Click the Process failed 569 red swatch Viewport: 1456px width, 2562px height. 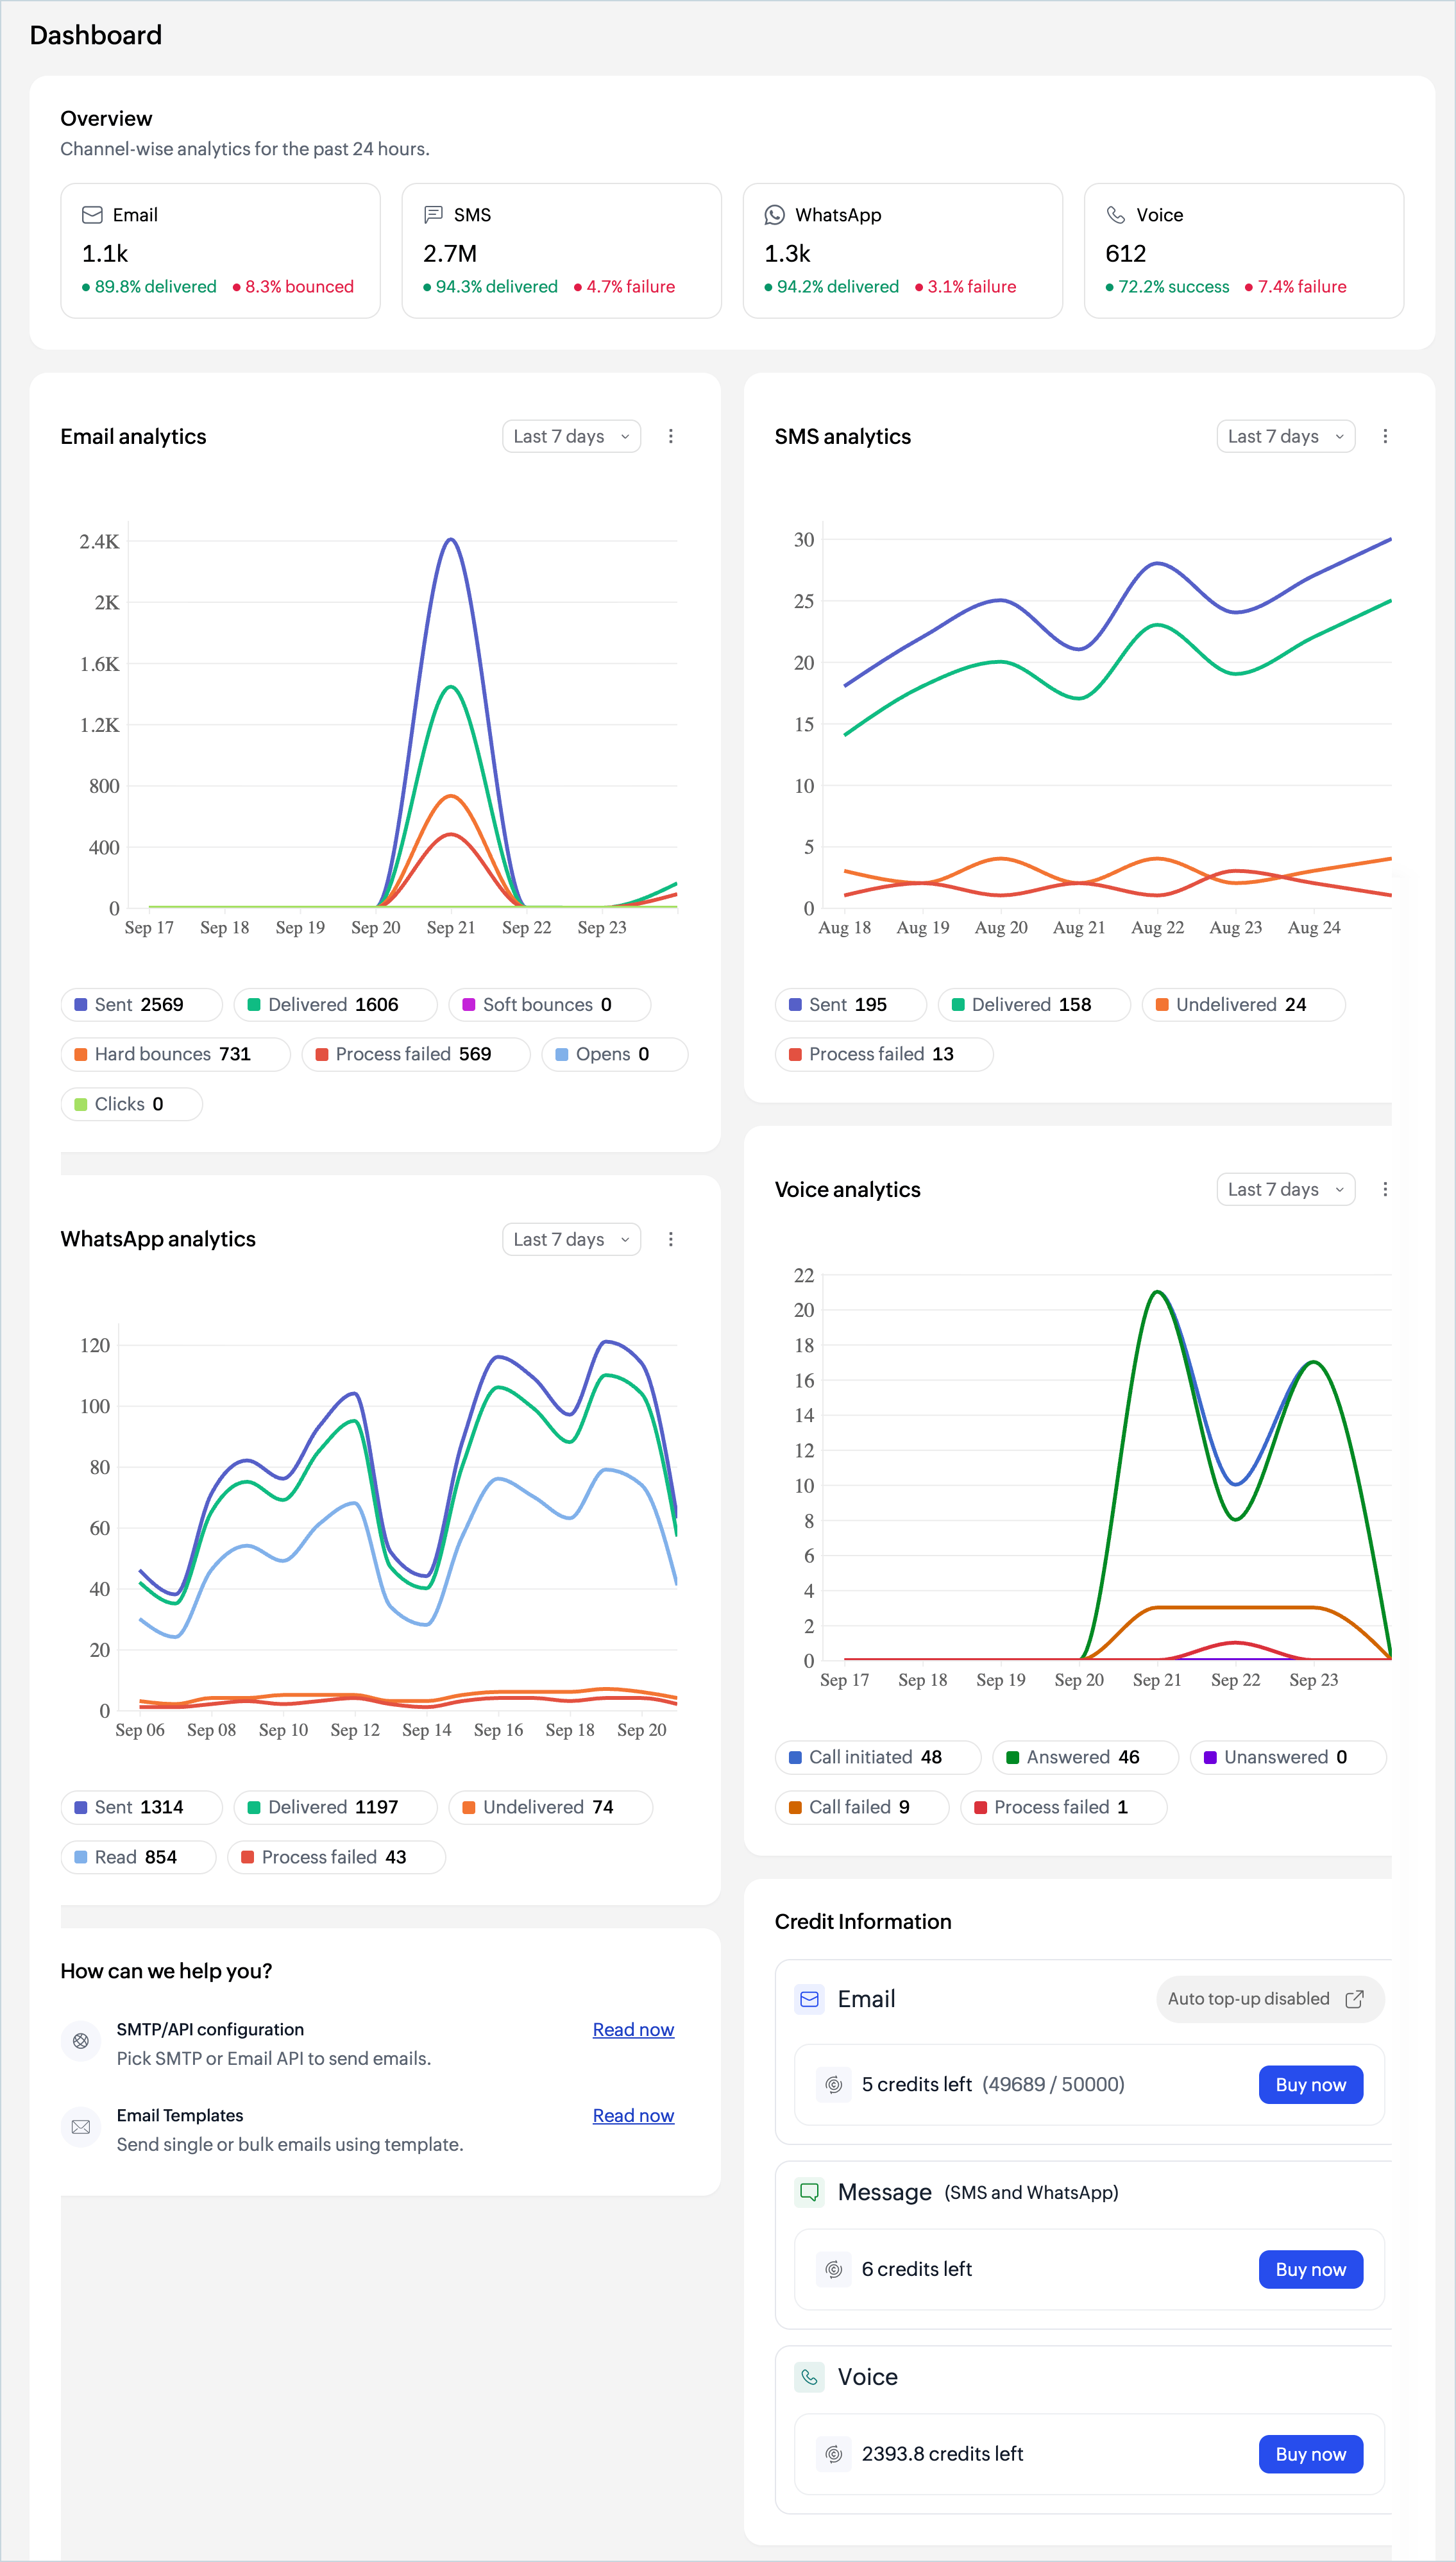pyautogui.click(x=322, y=1054)
